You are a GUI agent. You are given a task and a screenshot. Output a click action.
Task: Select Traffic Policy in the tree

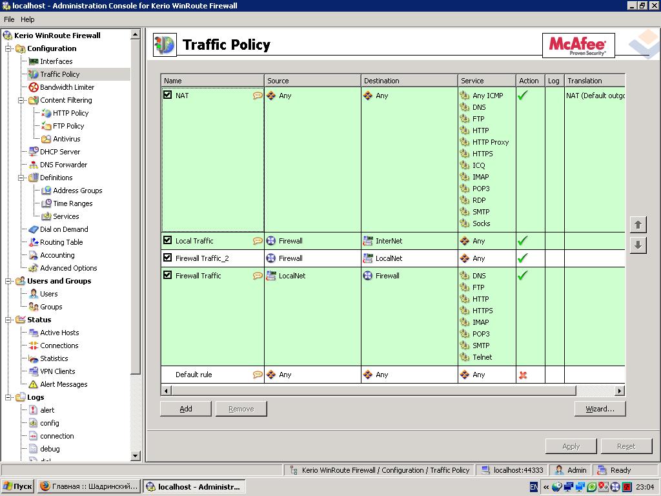[x=60, y=74]
